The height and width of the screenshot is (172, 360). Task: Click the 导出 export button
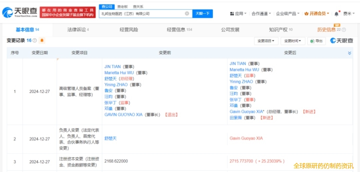tap(316, 41)
